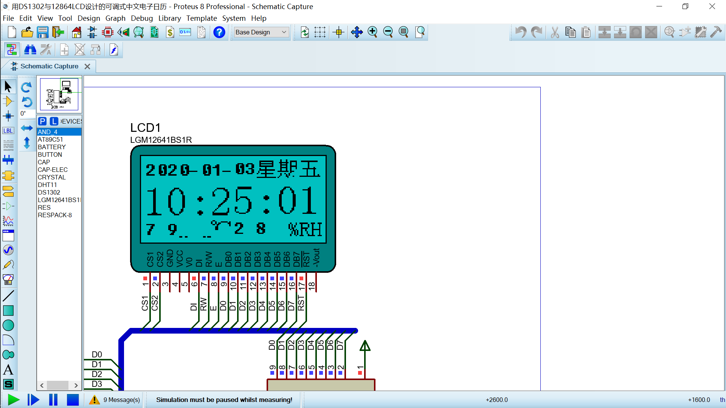Open Bill of Materials dollar icon
This screenshot has width=726, height=408.
170,32
